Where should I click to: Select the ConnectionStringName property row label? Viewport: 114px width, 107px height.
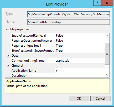point(28,61)
